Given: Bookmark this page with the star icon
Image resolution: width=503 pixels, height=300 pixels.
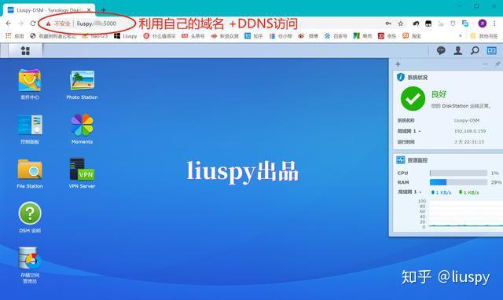Looking at the screenshot, I should pyautogui.click(x=400, y=24).
